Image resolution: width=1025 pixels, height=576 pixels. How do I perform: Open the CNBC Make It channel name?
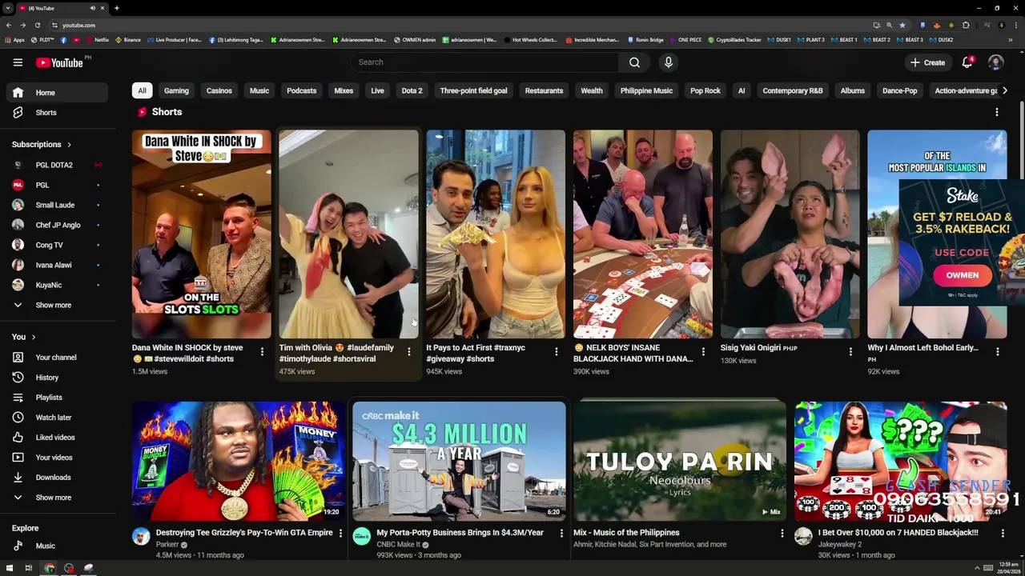pyautogui.click(x=398, y=545)
